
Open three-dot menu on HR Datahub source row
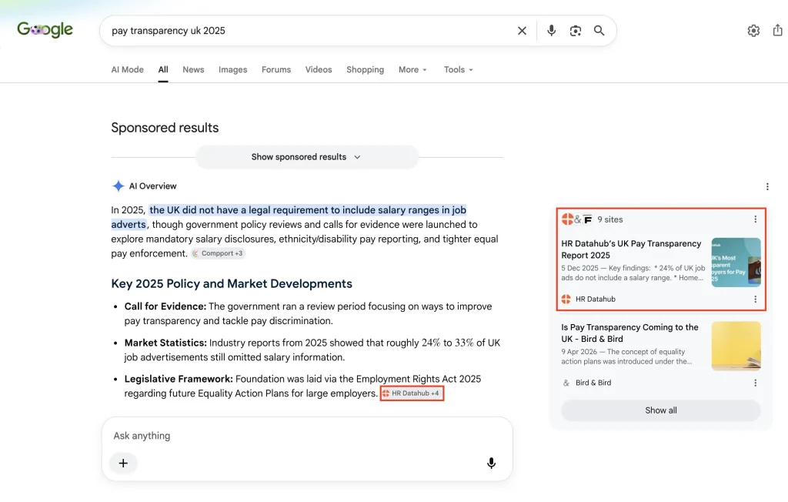point(756,300)
